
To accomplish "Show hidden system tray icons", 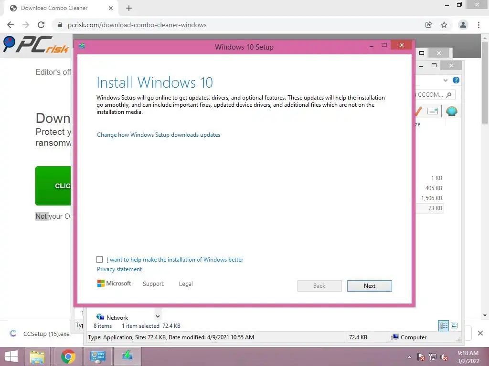I will point(409,357).
